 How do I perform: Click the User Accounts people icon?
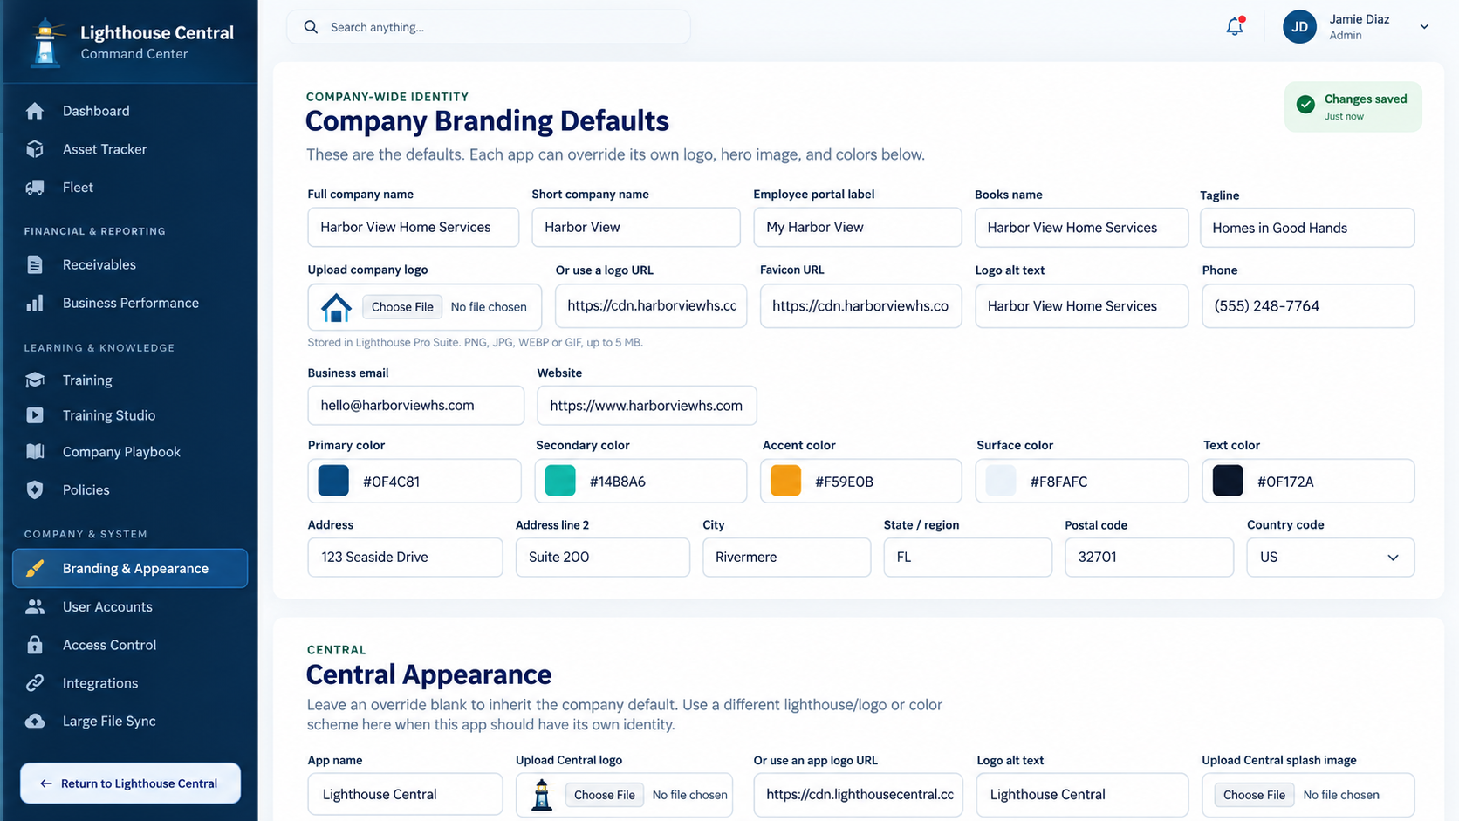click(35, 606)
